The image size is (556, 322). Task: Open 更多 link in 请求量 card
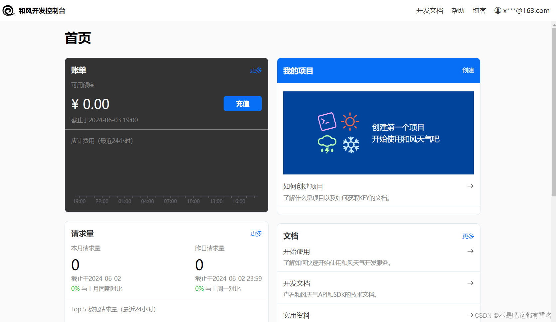(x=256, y=234)
